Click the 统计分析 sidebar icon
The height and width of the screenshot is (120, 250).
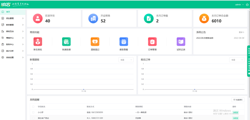click(3, 51)
